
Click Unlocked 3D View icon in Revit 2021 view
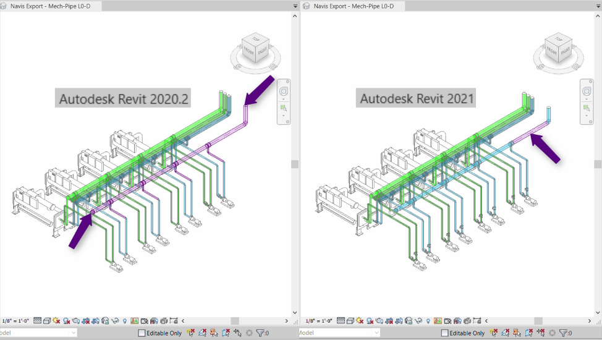[x=409, y=320]
